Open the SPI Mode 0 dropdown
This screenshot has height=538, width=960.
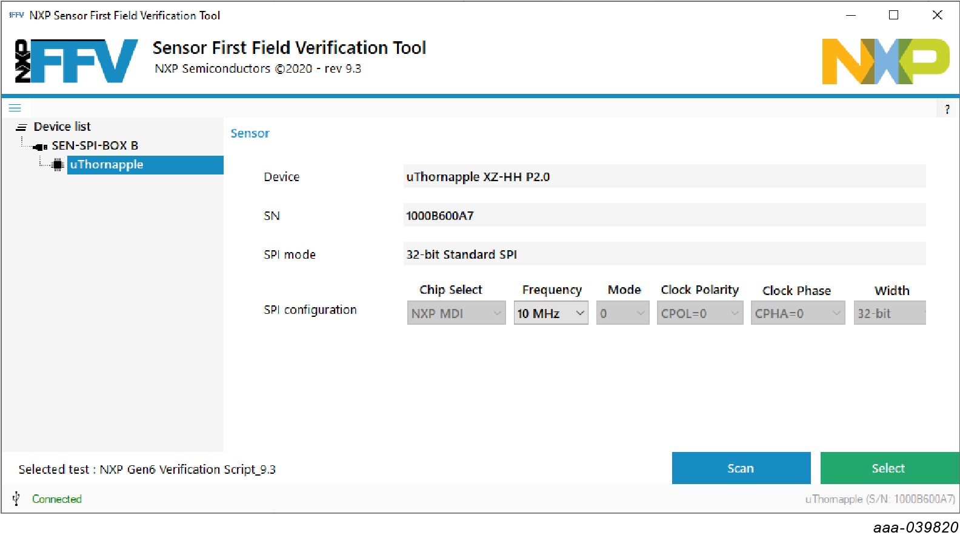622,313
